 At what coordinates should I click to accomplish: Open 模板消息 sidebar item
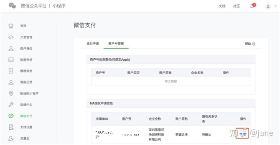[x=26, y=71]
